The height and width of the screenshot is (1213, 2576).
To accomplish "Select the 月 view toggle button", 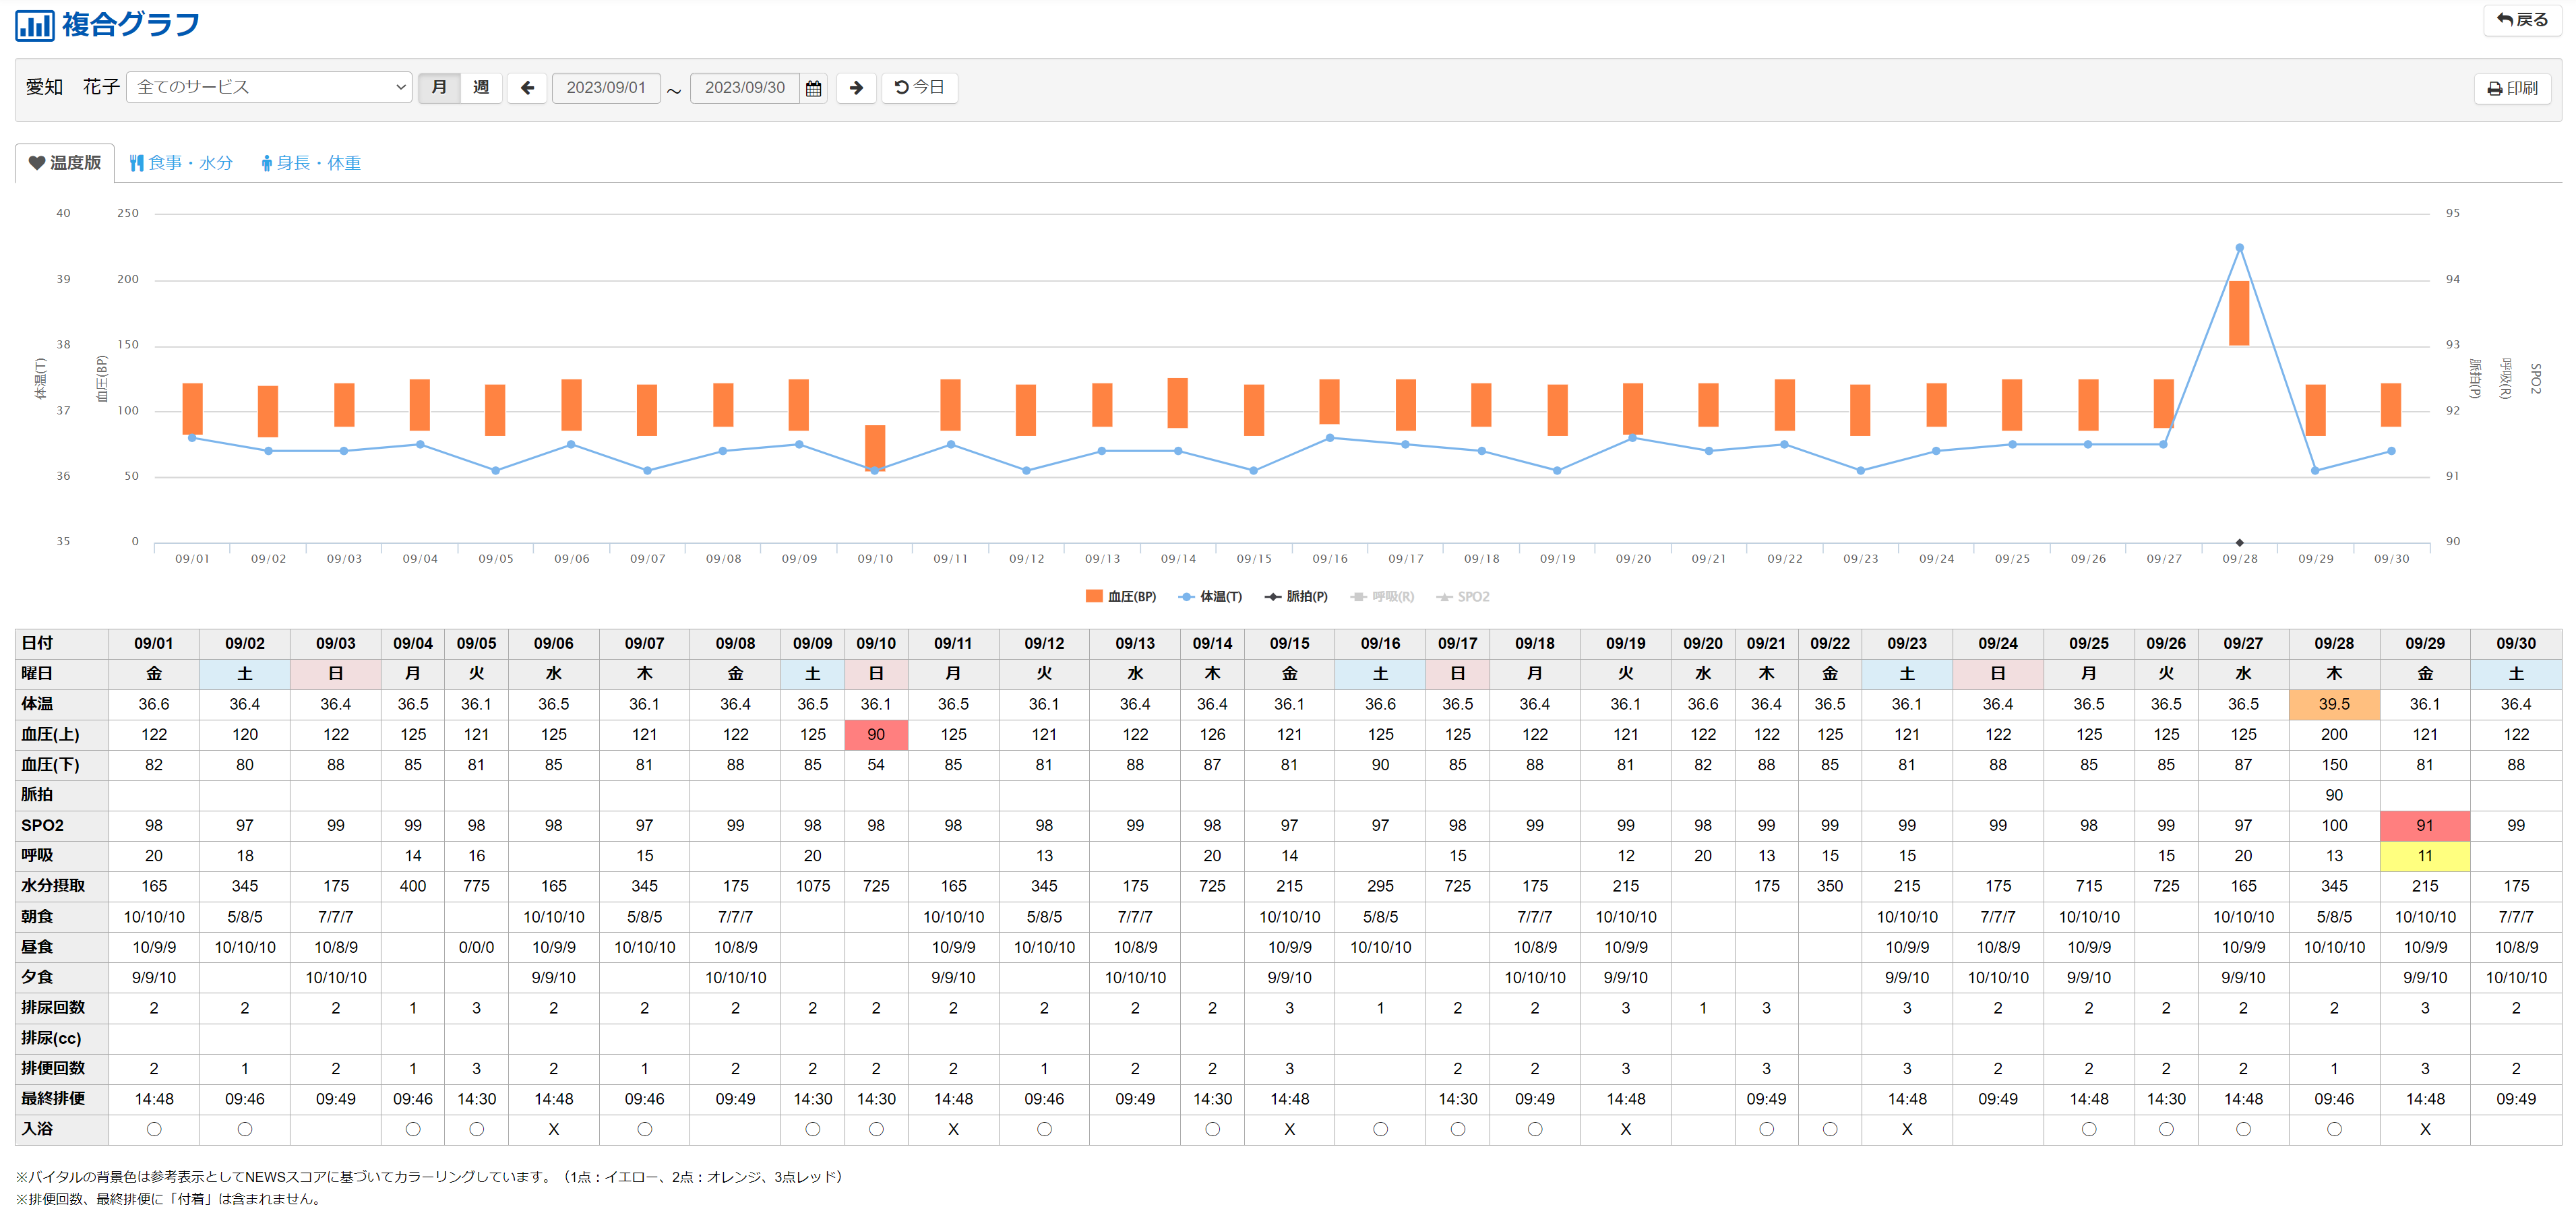I will coord(439,88).
